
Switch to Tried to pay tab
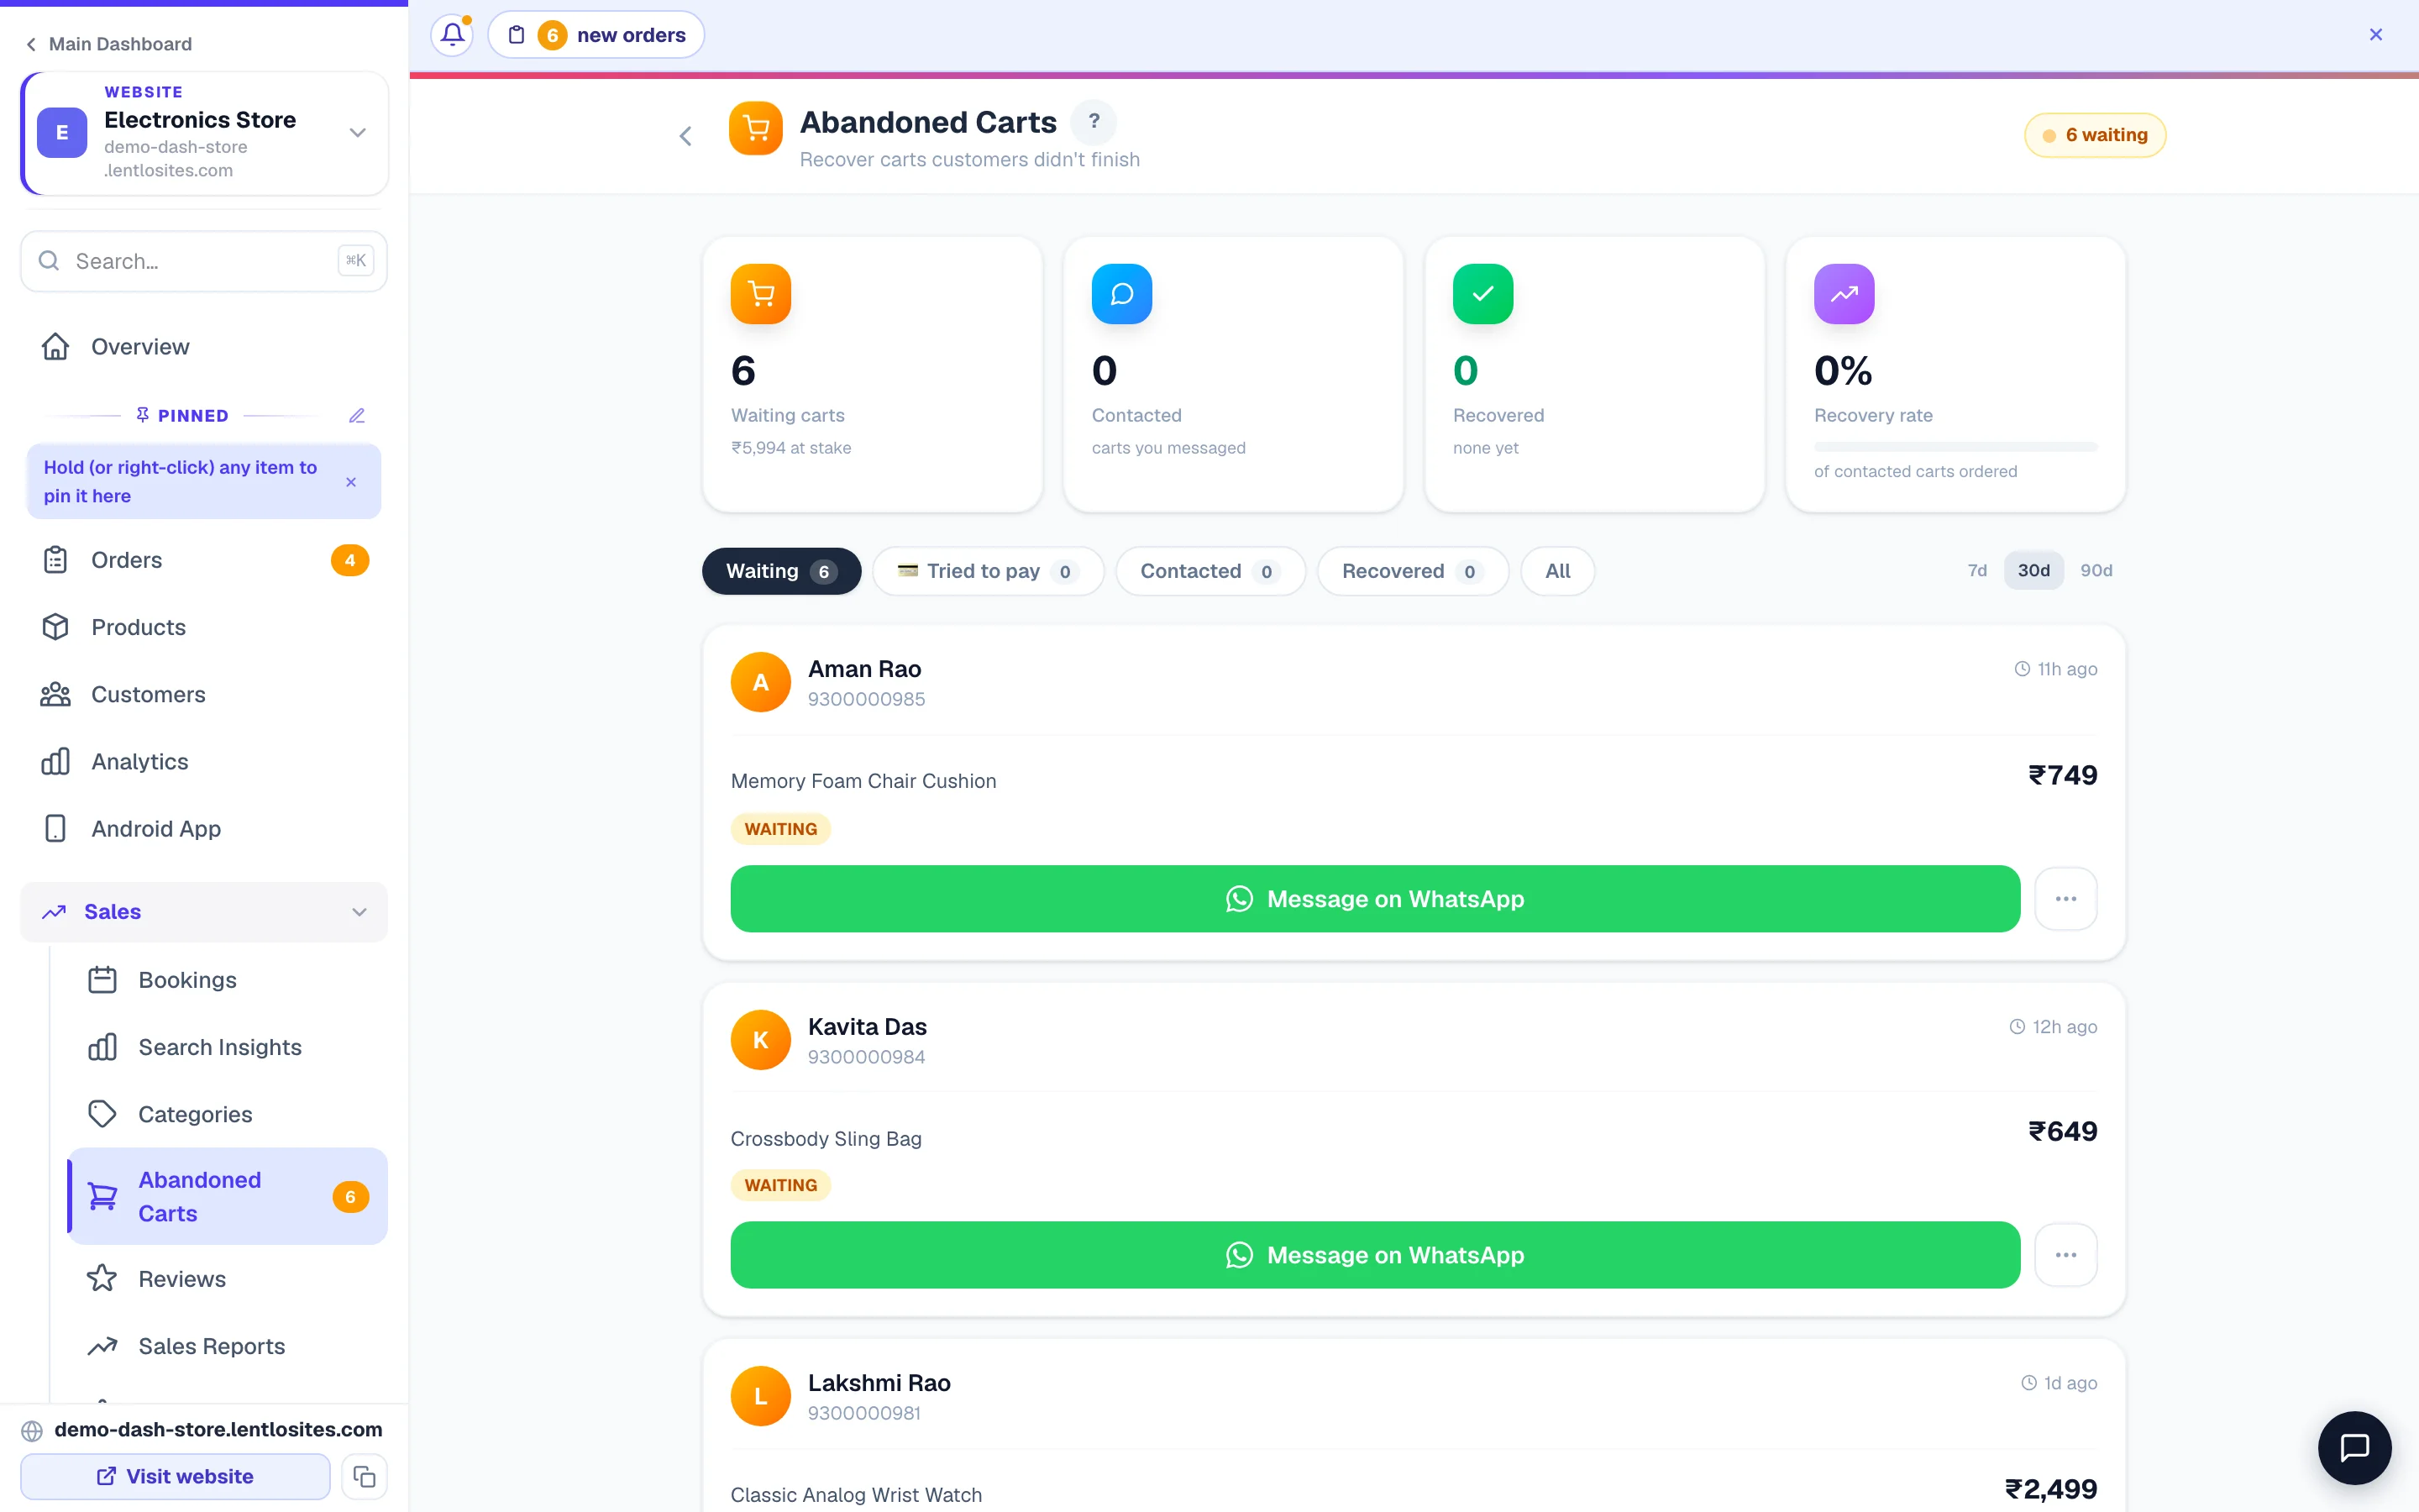pyautogui.click(x=988, y=571)
